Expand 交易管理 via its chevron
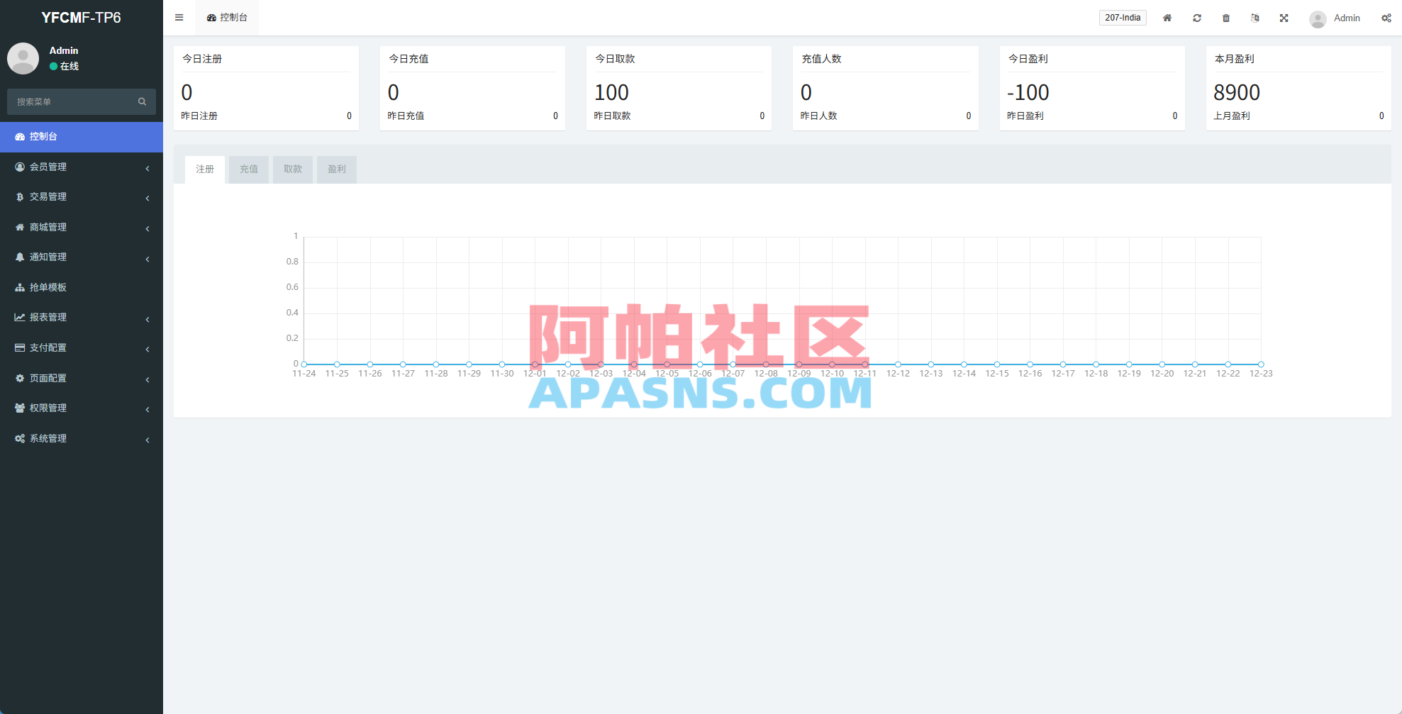Viewport: 1402px width, 714px height. point(148,198)
